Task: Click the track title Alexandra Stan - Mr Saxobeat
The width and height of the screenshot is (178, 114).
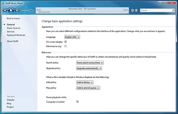Action: (82, 9)
